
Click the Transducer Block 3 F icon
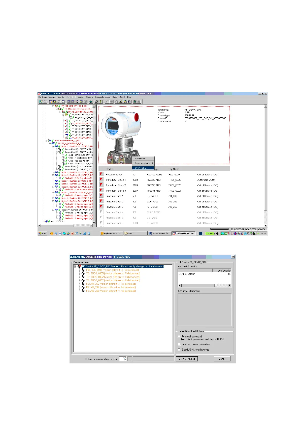(x=101, y=190)
